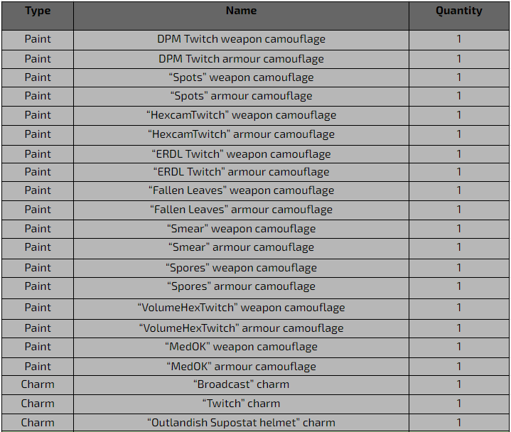Click "MedOK" armour camouflage name

pos(241,367)
